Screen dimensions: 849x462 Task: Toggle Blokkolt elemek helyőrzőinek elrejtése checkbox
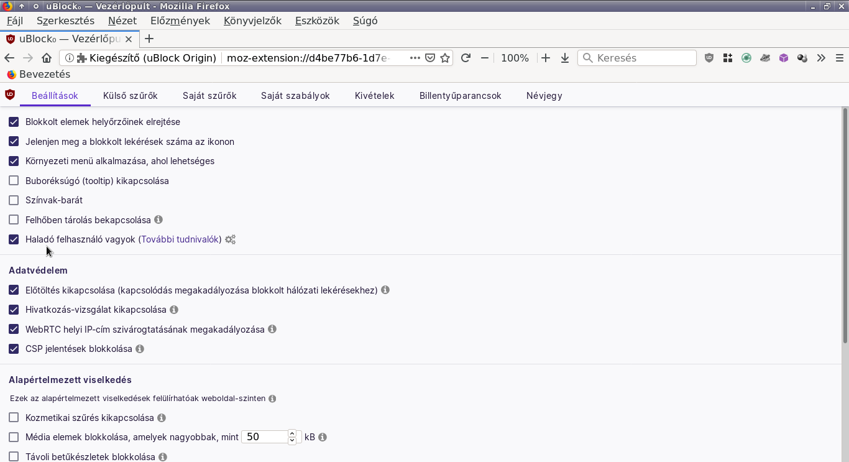(x=14, y=122)
